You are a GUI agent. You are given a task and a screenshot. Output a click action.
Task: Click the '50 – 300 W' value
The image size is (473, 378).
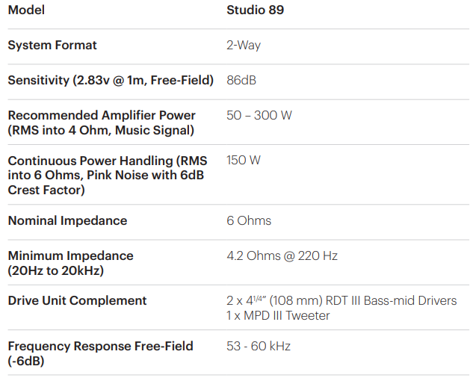[259, 116]
